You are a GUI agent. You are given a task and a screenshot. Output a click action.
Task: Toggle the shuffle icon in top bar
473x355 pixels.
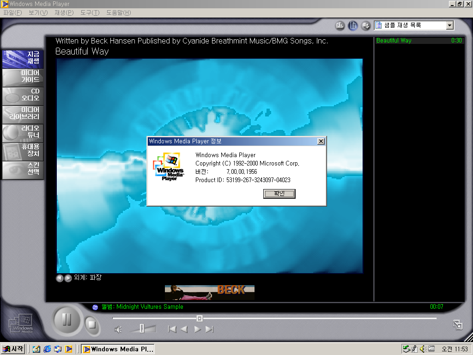pyautogui.click(x=366, y=26)
